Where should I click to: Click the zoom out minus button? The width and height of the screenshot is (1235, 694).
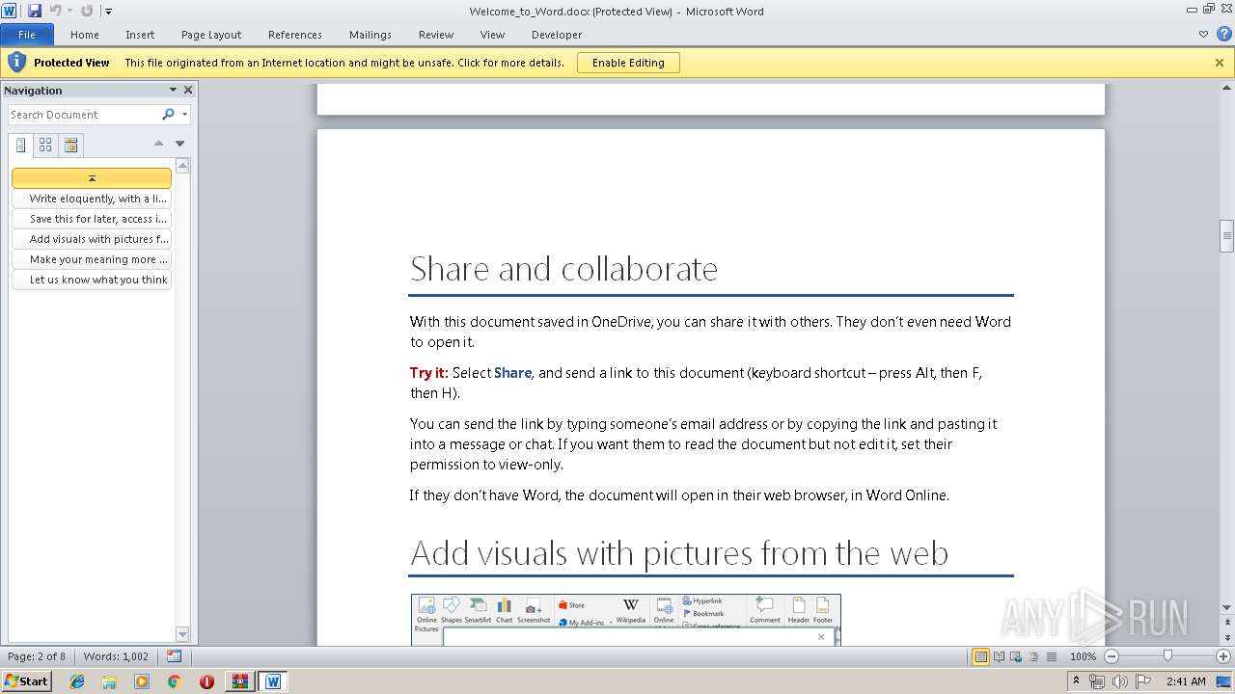coord(1111,656)
